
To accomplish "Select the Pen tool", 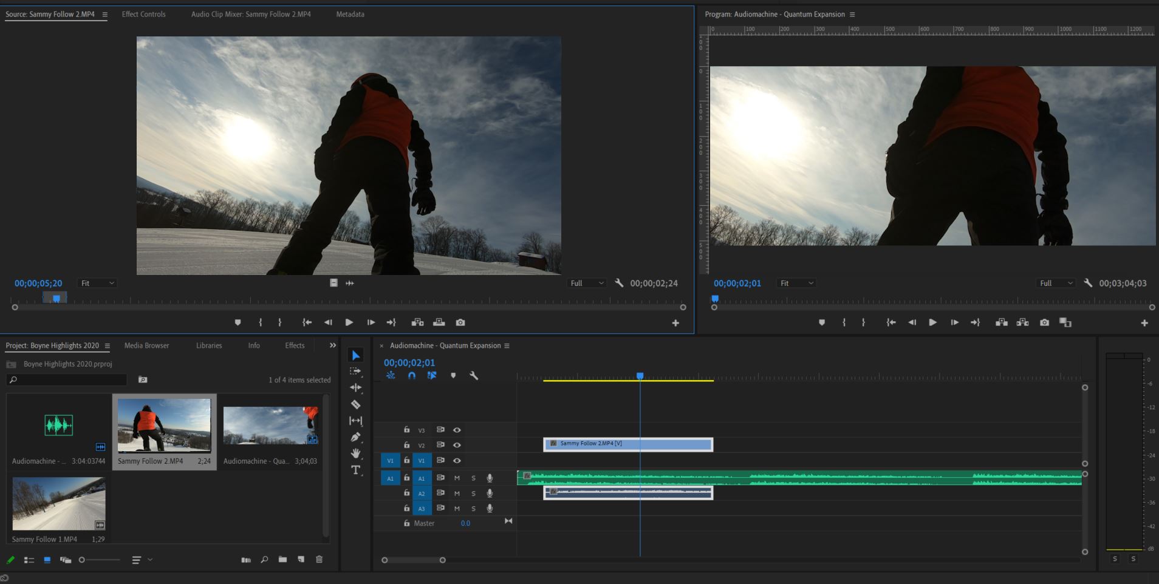I will coord(356,437).
